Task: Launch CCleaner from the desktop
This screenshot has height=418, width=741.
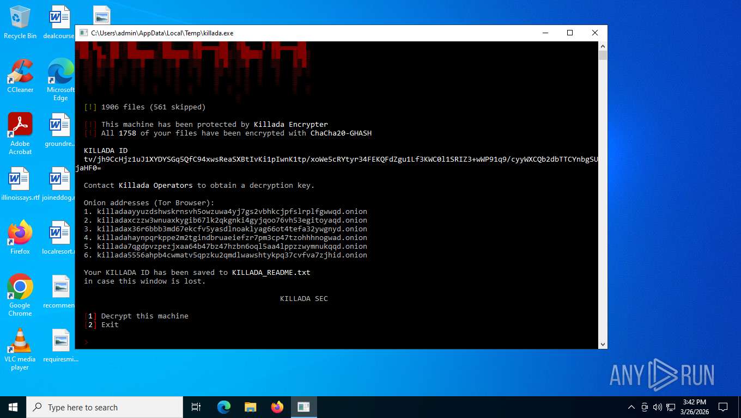Action: point(20,76)
